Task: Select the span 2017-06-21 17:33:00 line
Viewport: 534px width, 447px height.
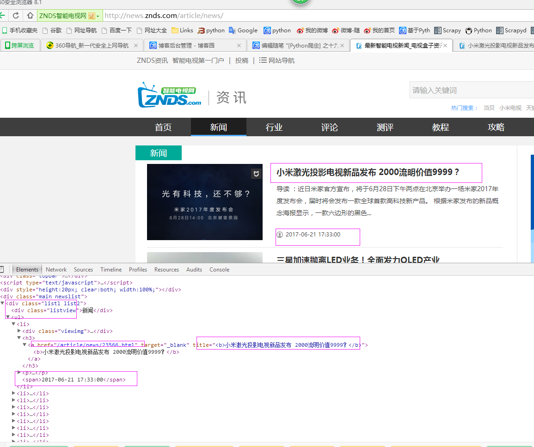Action: 74,380
